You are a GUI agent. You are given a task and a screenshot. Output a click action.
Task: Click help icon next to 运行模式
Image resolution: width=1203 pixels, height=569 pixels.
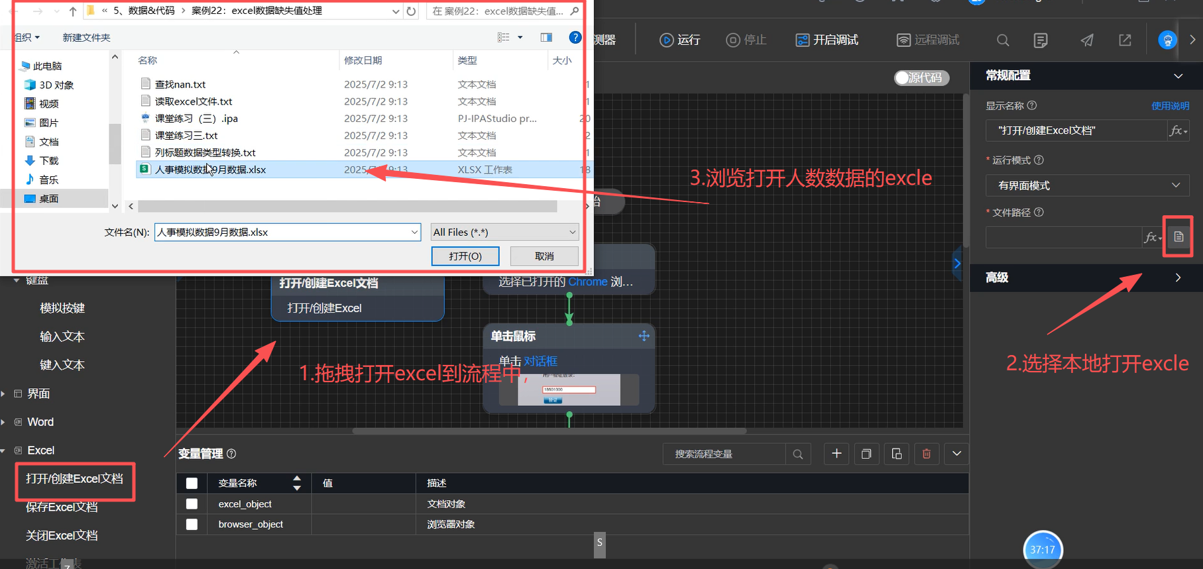tap(1039, 160)
